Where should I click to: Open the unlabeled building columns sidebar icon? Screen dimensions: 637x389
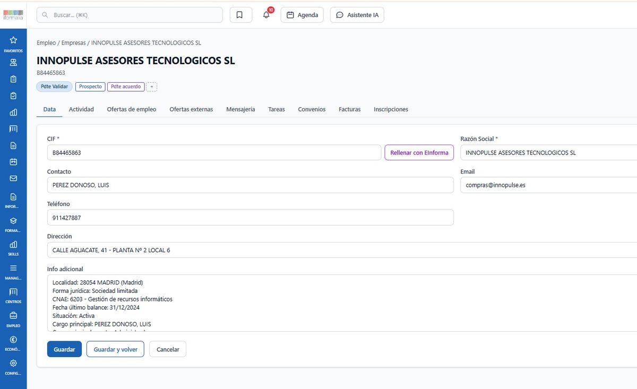pyautogui.click(x=13, y=129)
